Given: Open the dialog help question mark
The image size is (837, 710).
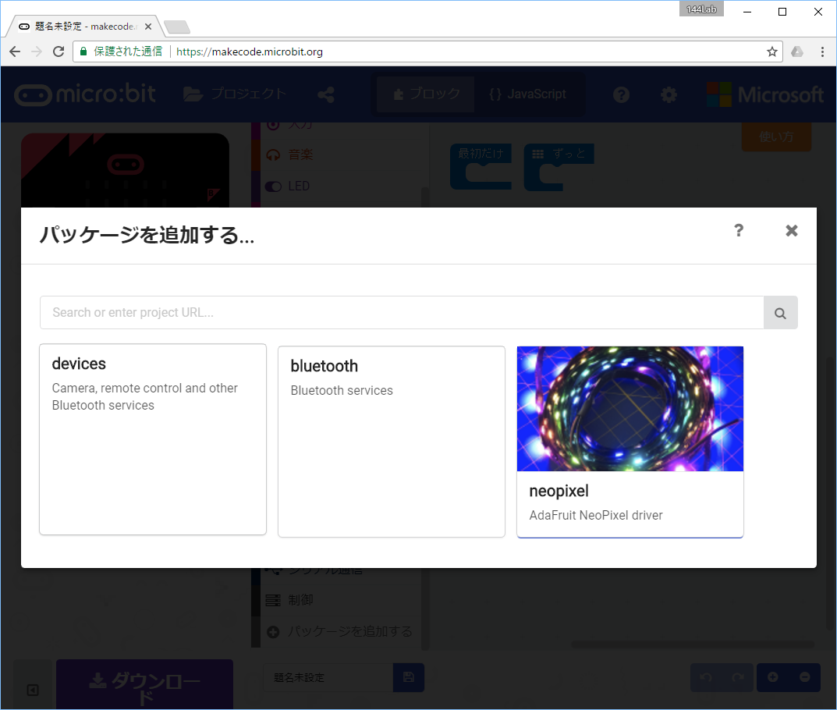Looking at the screenshot, I should [x=738, y=230].
